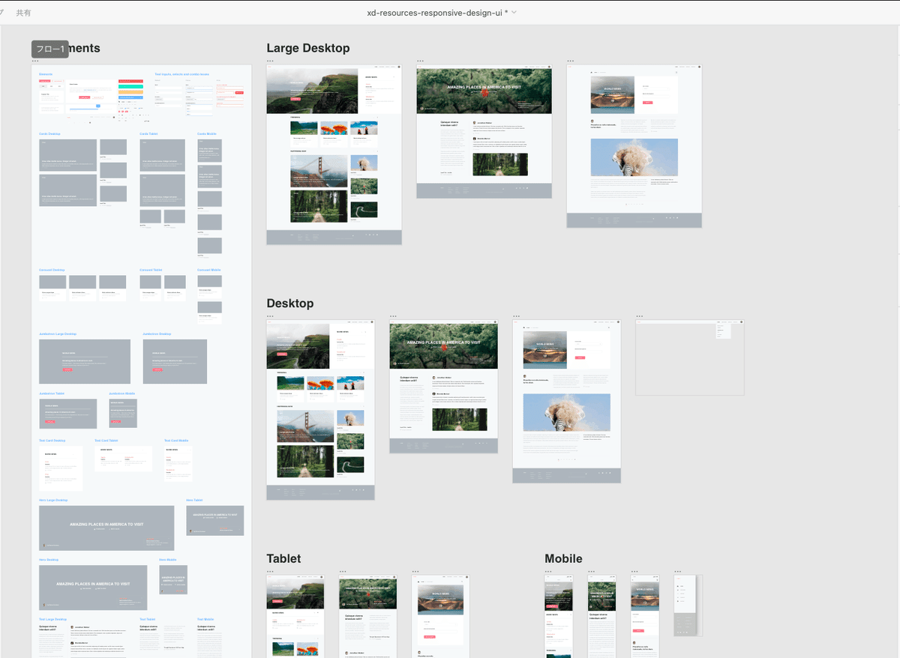This screenshot has width=900, height=658.
Task: Open dots menu above Mobile World News artboard
Action: click(x=634, y=572)
